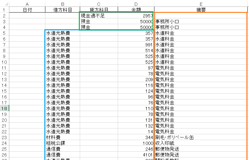
Task: Select column A header
Action: 27,4
